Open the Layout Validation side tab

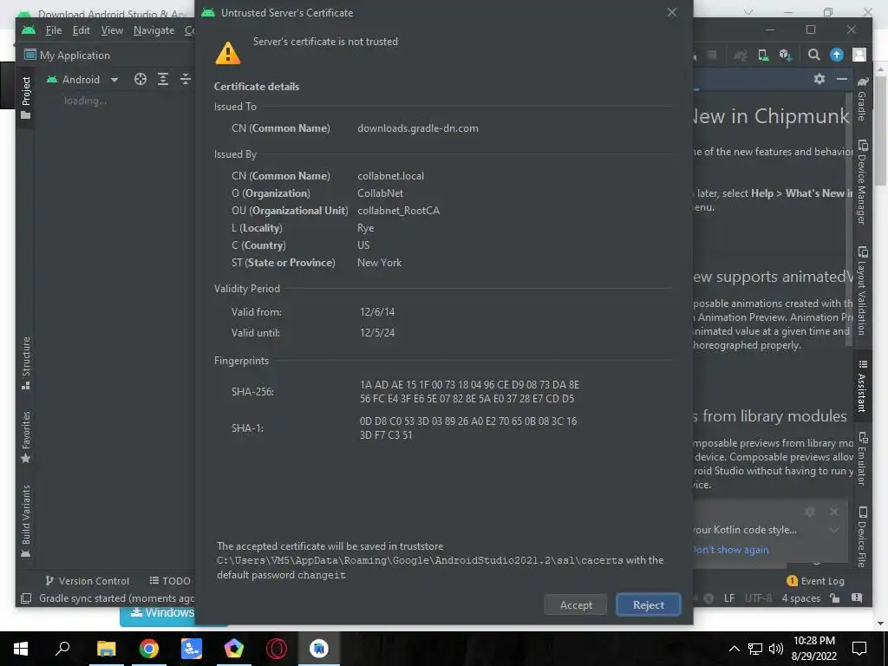[x=861, y=291]
